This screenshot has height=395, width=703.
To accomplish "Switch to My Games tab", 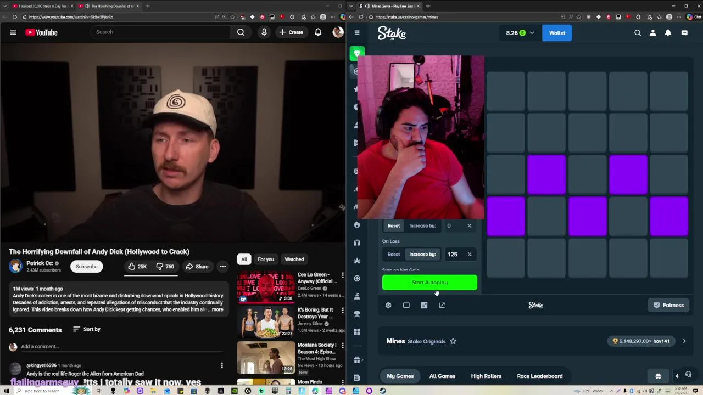I will point(400,376).
